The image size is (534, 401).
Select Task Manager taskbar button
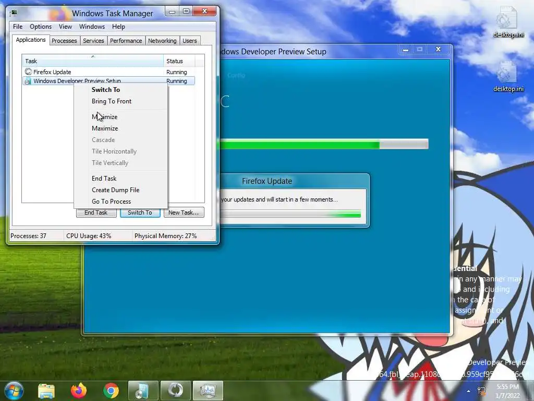(x=208, y=391)
